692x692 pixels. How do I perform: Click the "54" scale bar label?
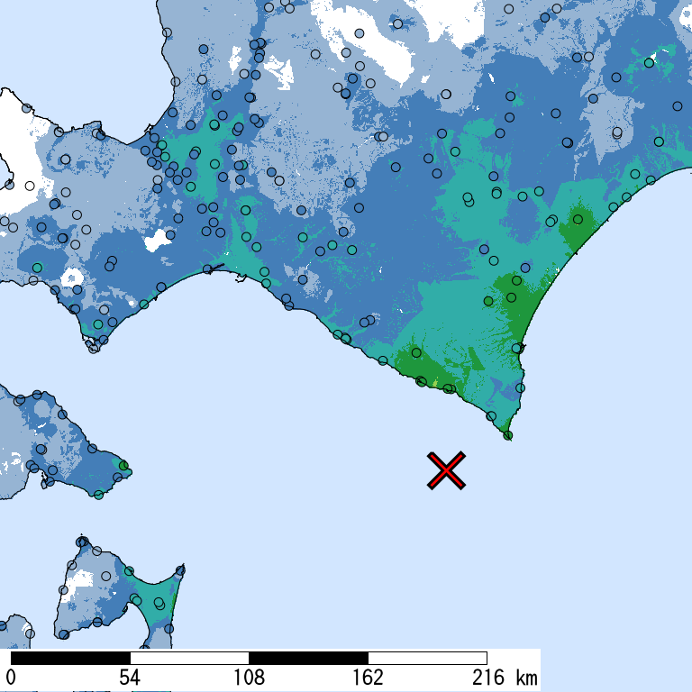pyautogui.click(x=130, y=678)
